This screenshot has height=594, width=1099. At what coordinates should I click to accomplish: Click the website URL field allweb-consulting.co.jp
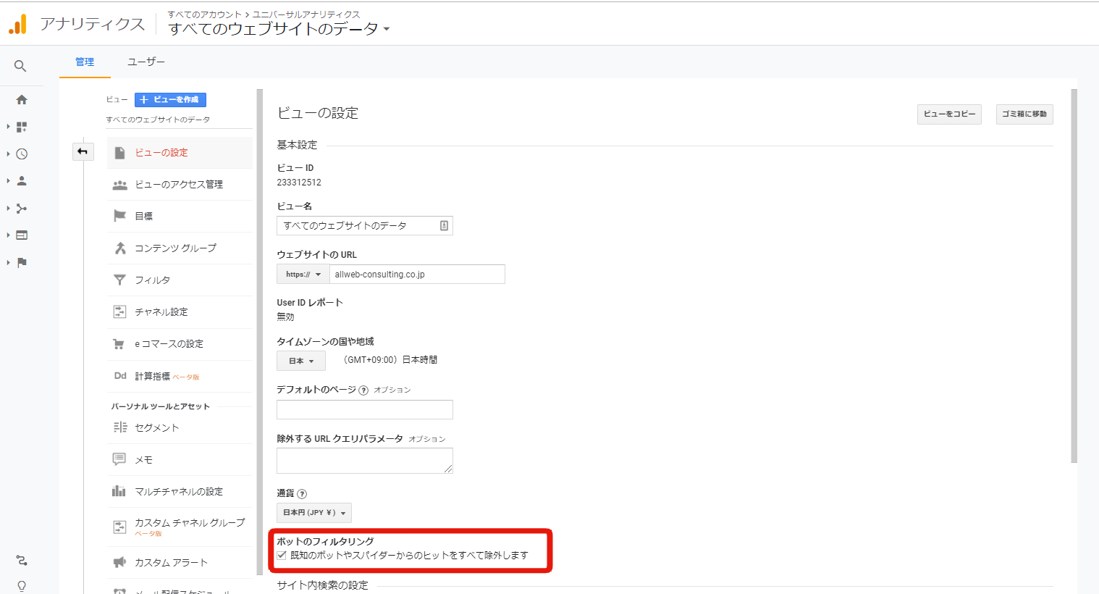[418, 275]
